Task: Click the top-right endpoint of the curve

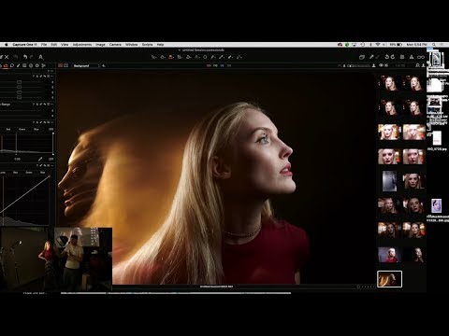Action: point(49,176)
